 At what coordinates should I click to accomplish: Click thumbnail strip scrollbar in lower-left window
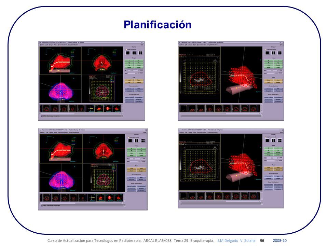click(82, 203)
